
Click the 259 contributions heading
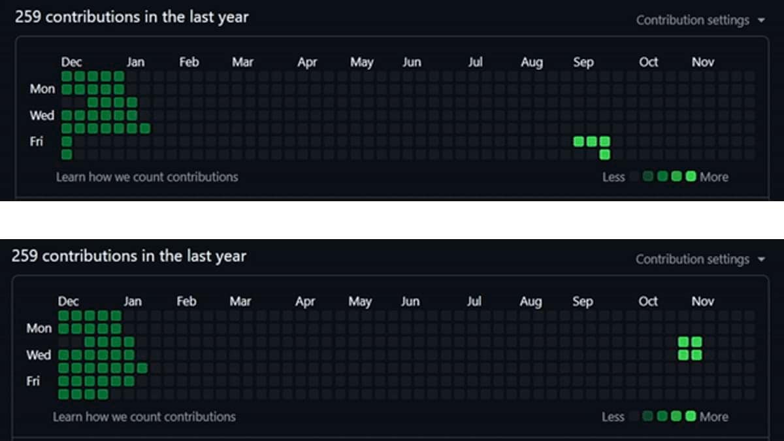pyautogui.click(x=131, y=17)
